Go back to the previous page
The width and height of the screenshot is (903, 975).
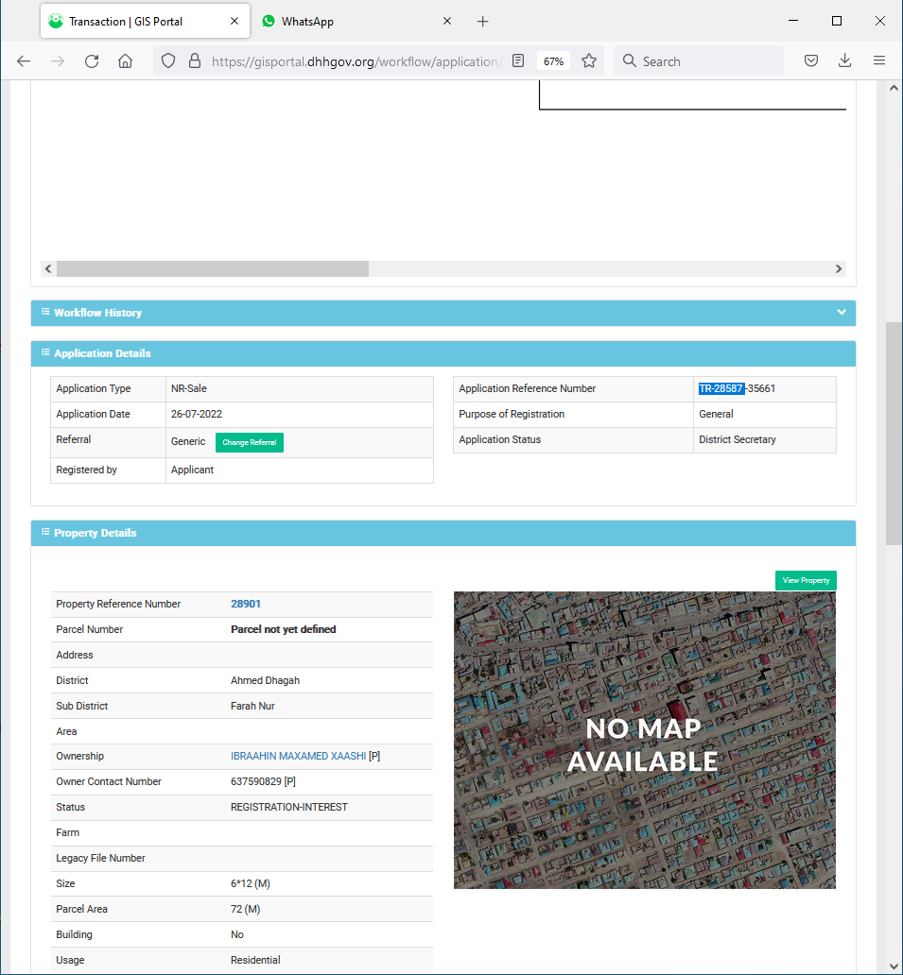pos(24,60)
